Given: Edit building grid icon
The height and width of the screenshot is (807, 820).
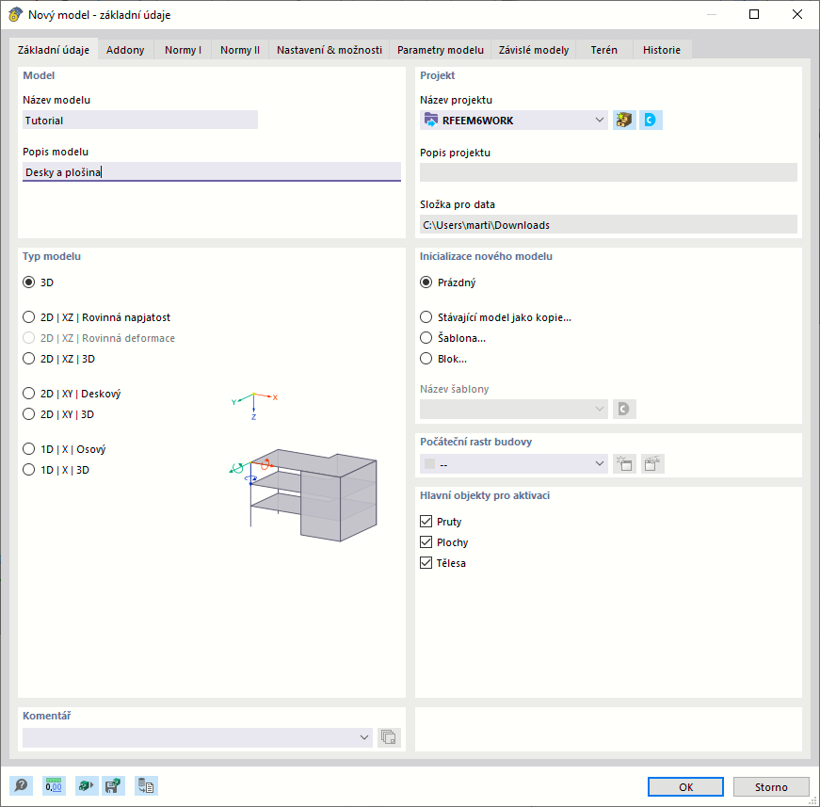Looking at the screenshot, I should pyautogui.click(x=652, y=464).
